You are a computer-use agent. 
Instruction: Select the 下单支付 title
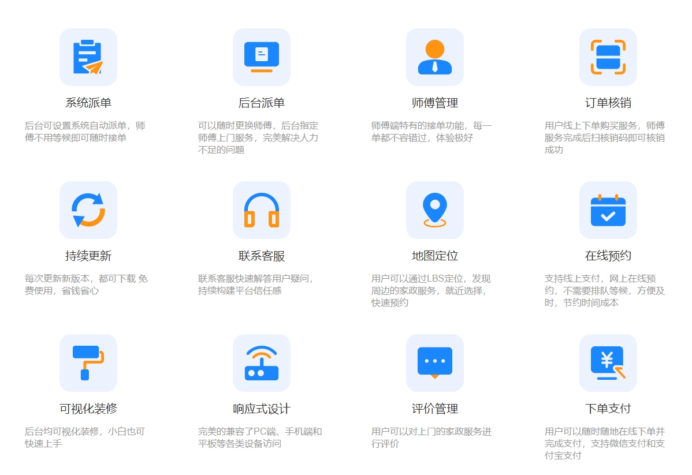[x=608, y=409]
